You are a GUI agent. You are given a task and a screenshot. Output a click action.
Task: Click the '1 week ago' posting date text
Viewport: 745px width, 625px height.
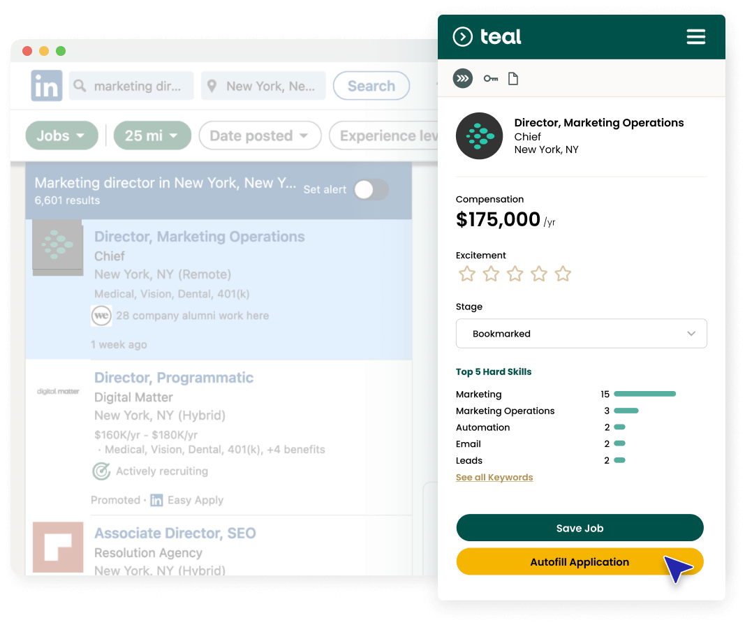click(119, 344)
